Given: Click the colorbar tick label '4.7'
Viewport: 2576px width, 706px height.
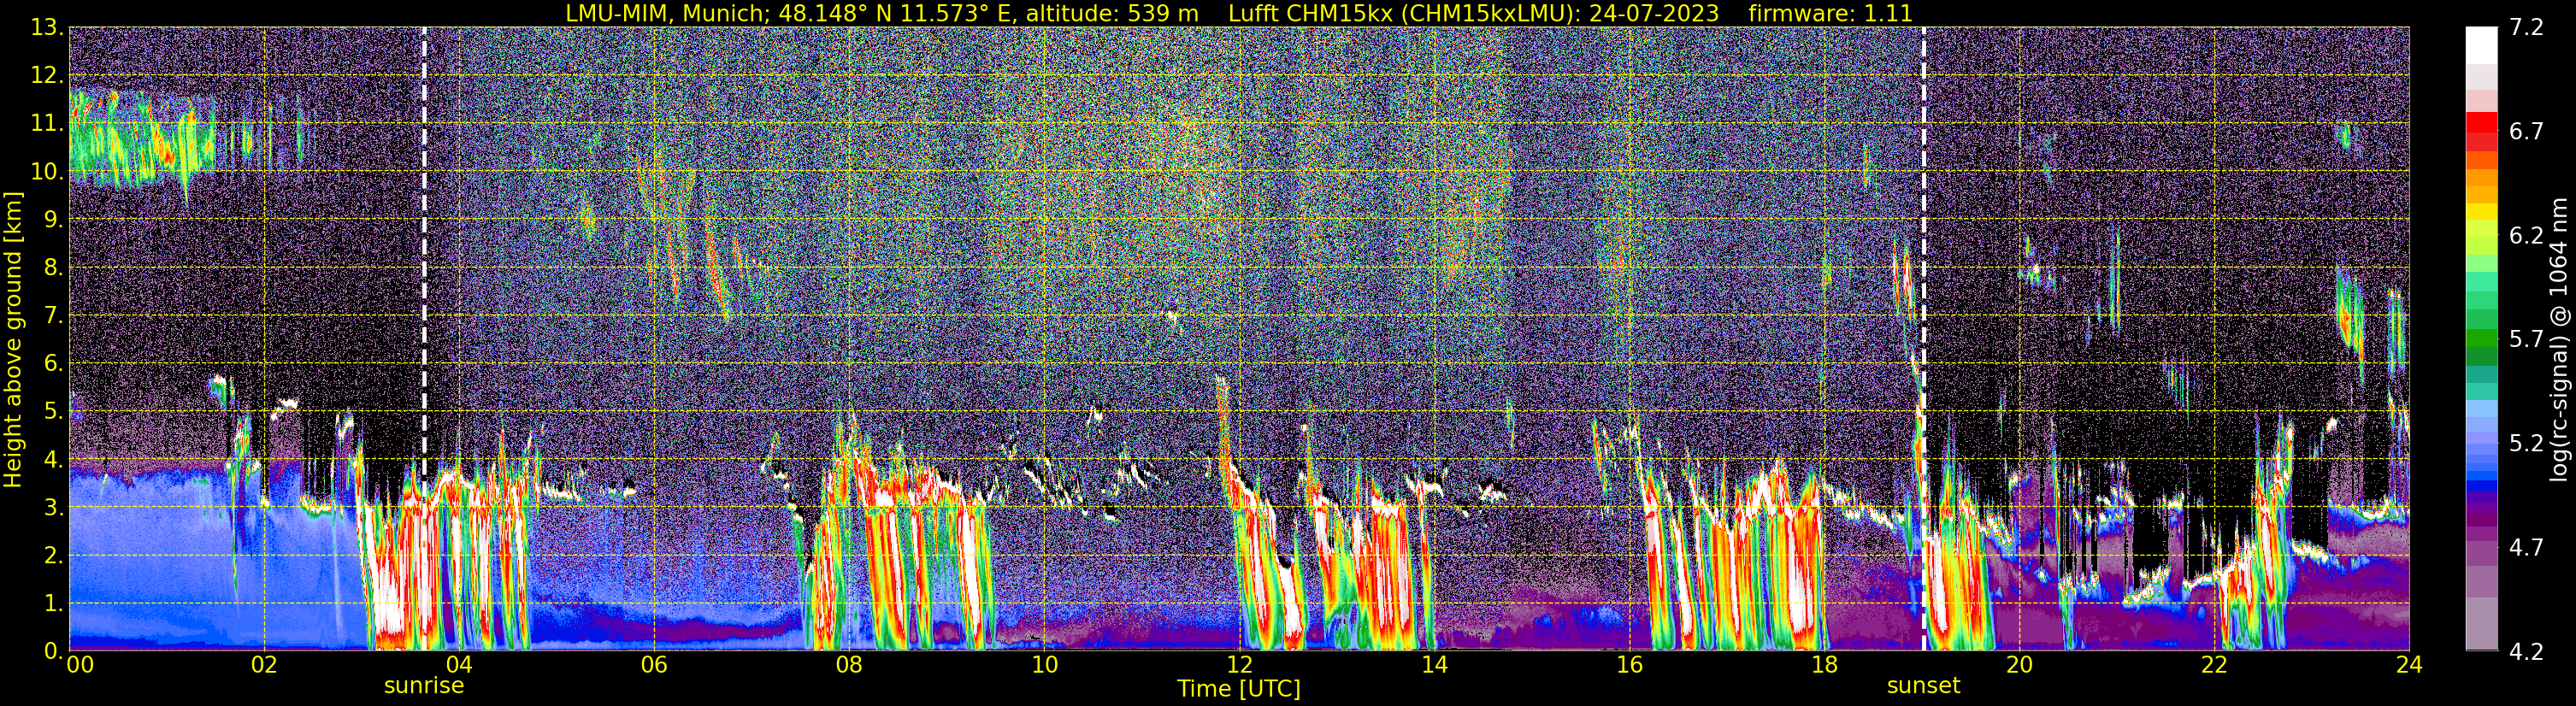Looking at the screenshot, I should 2526,547.
